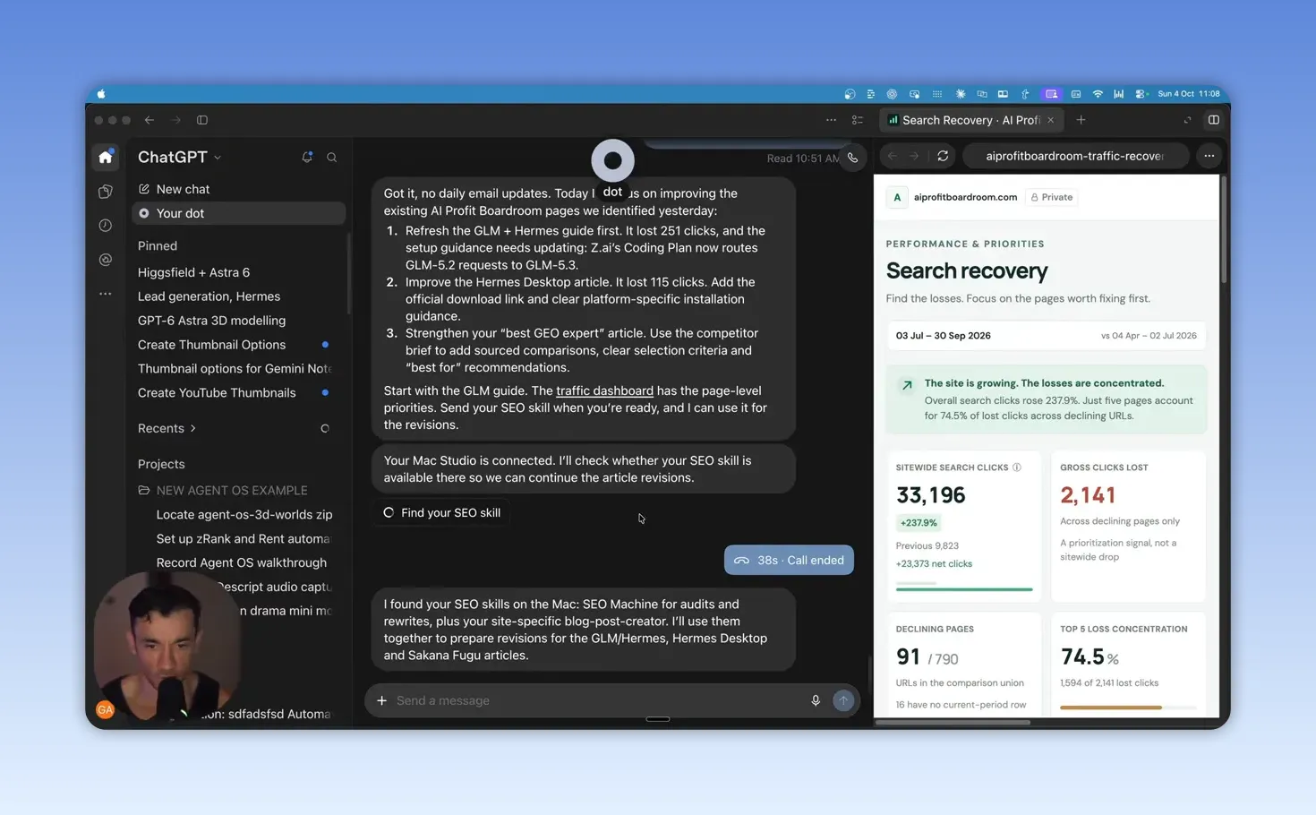Viewport: 1316px width, 815px height.
Task: Open Record Agent OS walkthrough chat
Action: click(x=241, y=562)
